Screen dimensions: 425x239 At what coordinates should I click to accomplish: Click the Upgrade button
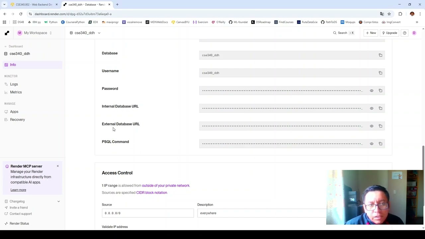(389, 33)
